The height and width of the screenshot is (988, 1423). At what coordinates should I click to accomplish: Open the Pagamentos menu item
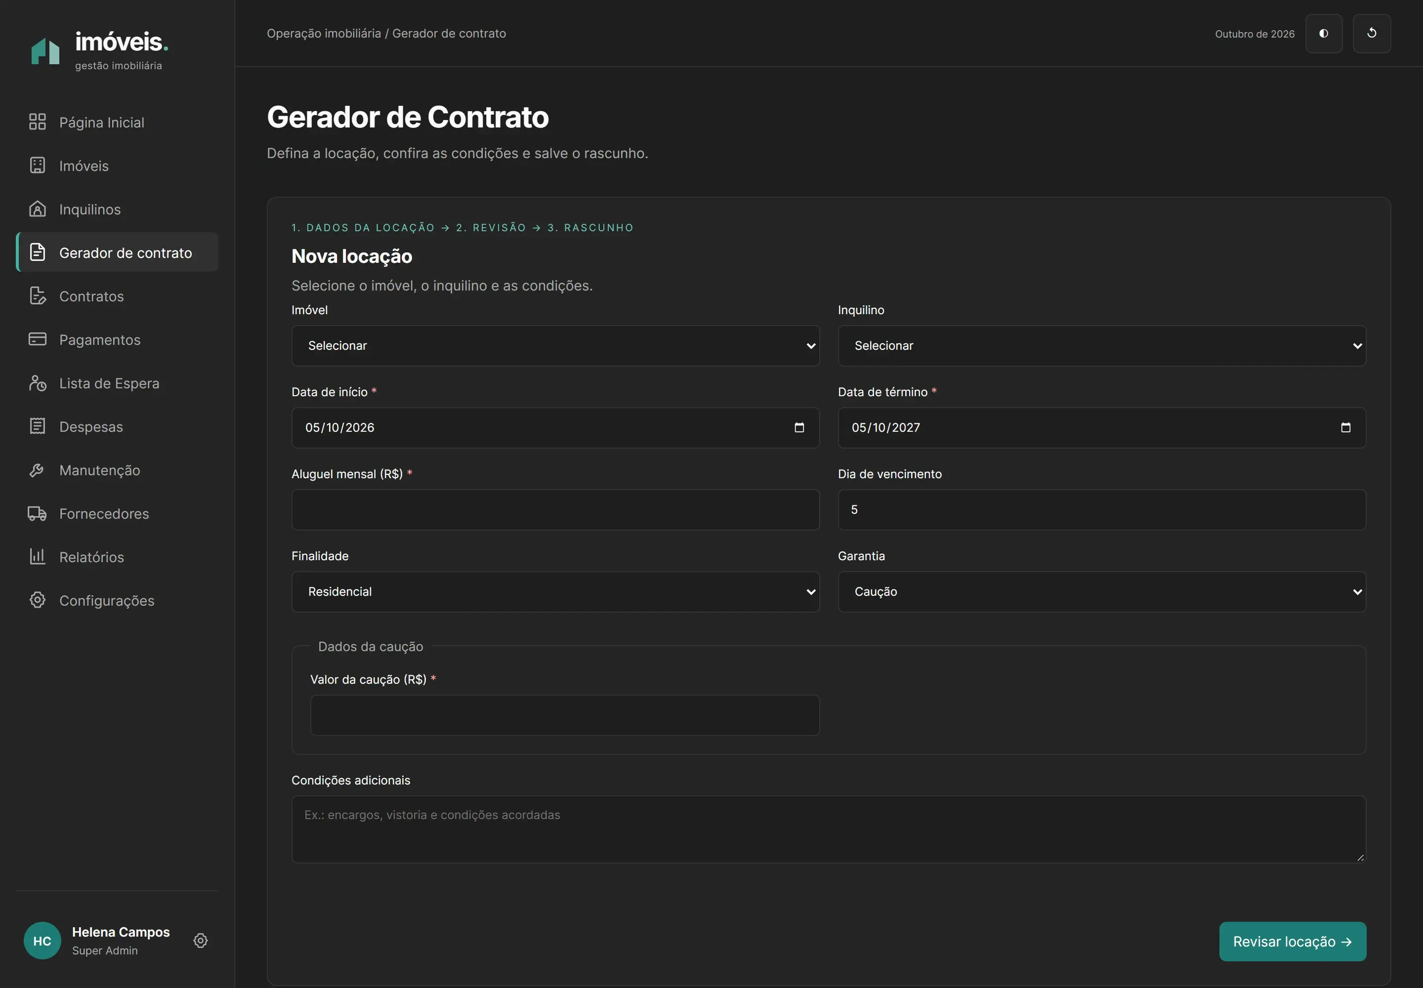117,339
